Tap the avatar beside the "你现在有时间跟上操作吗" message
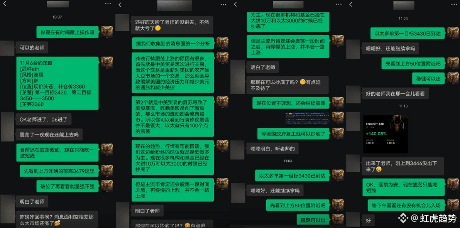 tap(107, 32)
